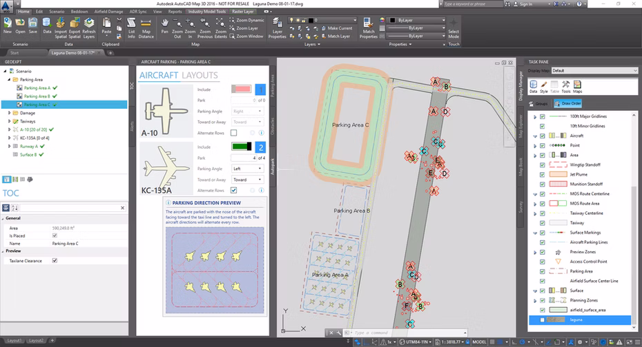The width and height of the screenshot is (642, 347).
Task: Open the A-10 Parking Angle dropdown
Action: coord(247,111)
